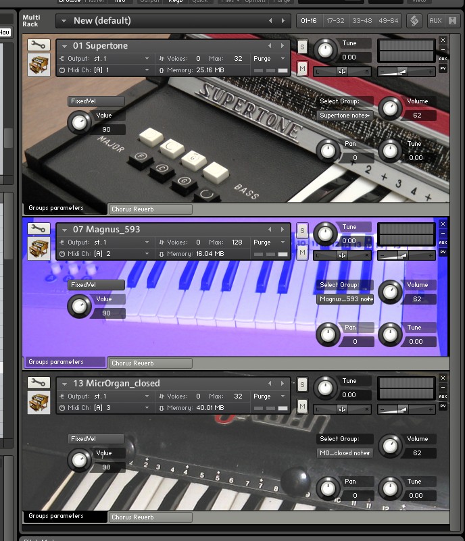465x541 pixels.
Task: Click the AUX button in Multi Rack header
Action: tap(435, 21)
